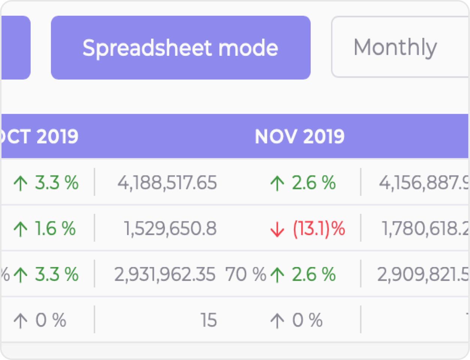Select the cell with value 1,529,650.8
The height and width of the screenshot is (360, 470).
click(170, 229)
